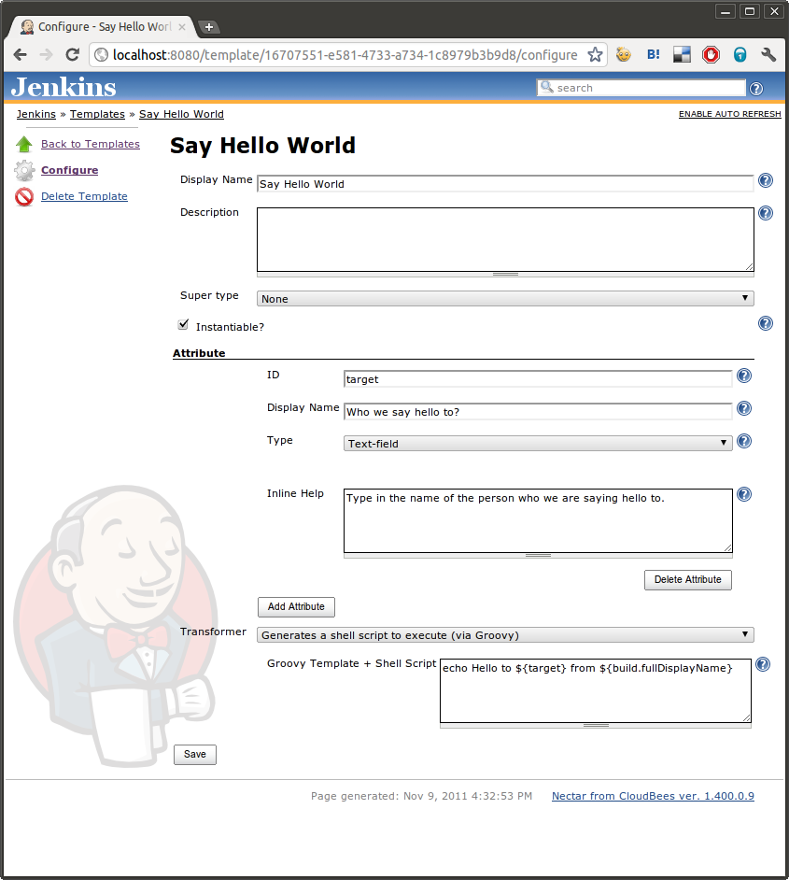This screenshot has width=789, height=880.
Task: Show help for Inline Help field
Action: pyautogui.click(x=744, y=494)
